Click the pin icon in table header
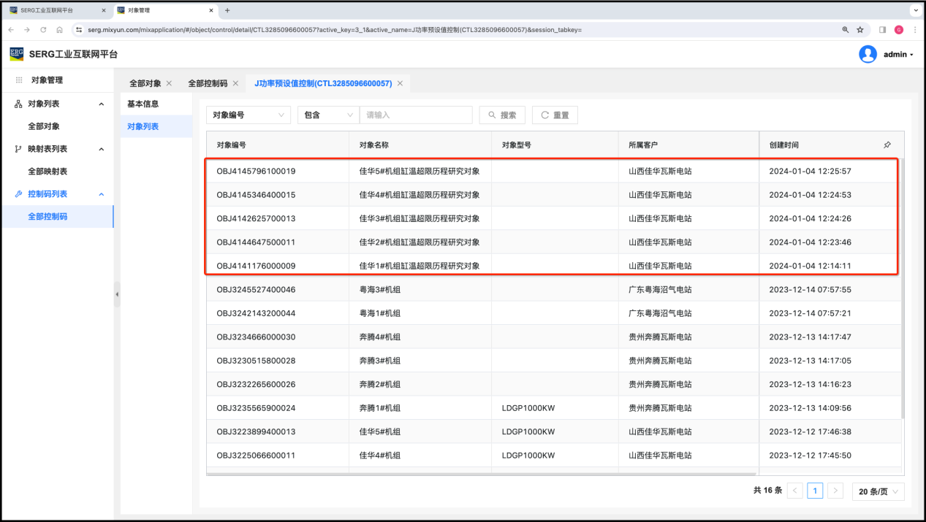Screen dimensions: 926x522 point(887,145)
